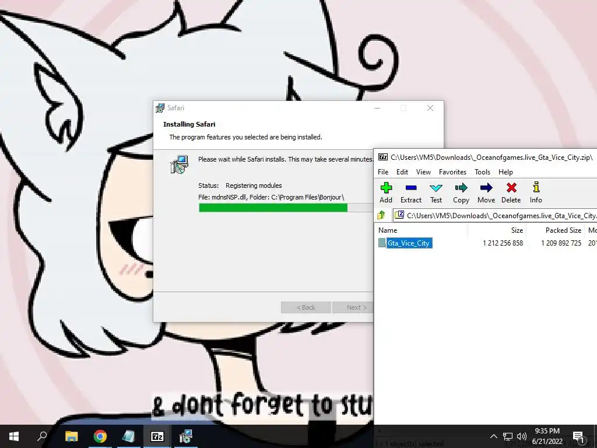Delete selected item with the red X icon
Screen dimensions: 597x448
(511, 192)
